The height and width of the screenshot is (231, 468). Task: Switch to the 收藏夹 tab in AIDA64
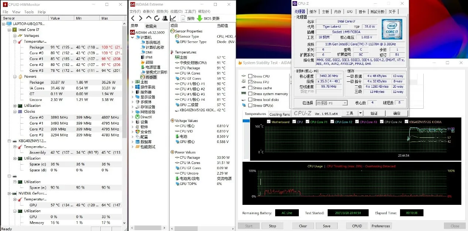click(151, 26)
